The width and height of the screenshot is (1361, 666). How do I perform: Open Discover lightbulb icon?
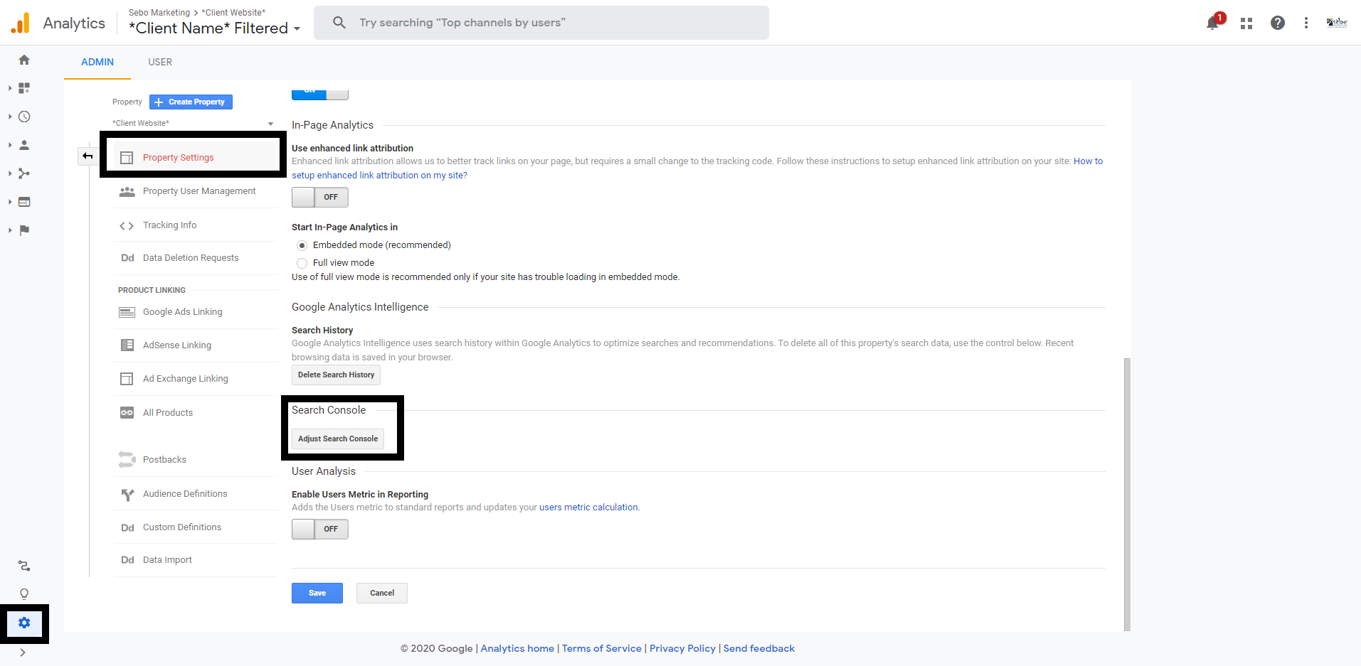[x=24, y=594]
